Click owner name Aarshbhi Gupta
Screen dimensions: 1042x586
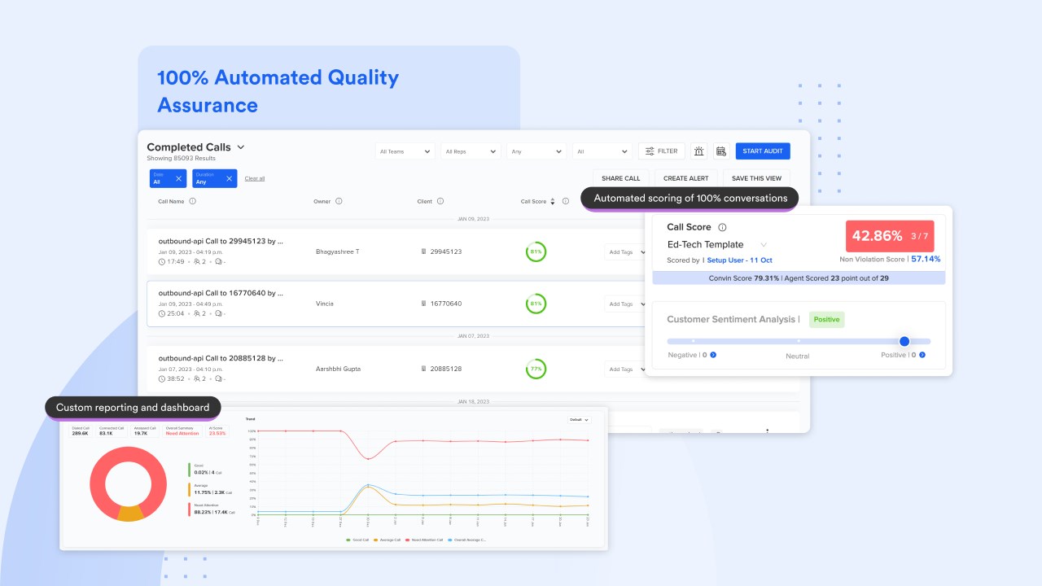tap(338, 369)
